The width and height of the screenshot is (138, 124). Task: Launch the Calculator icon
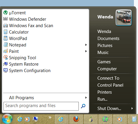click(6, 32)
